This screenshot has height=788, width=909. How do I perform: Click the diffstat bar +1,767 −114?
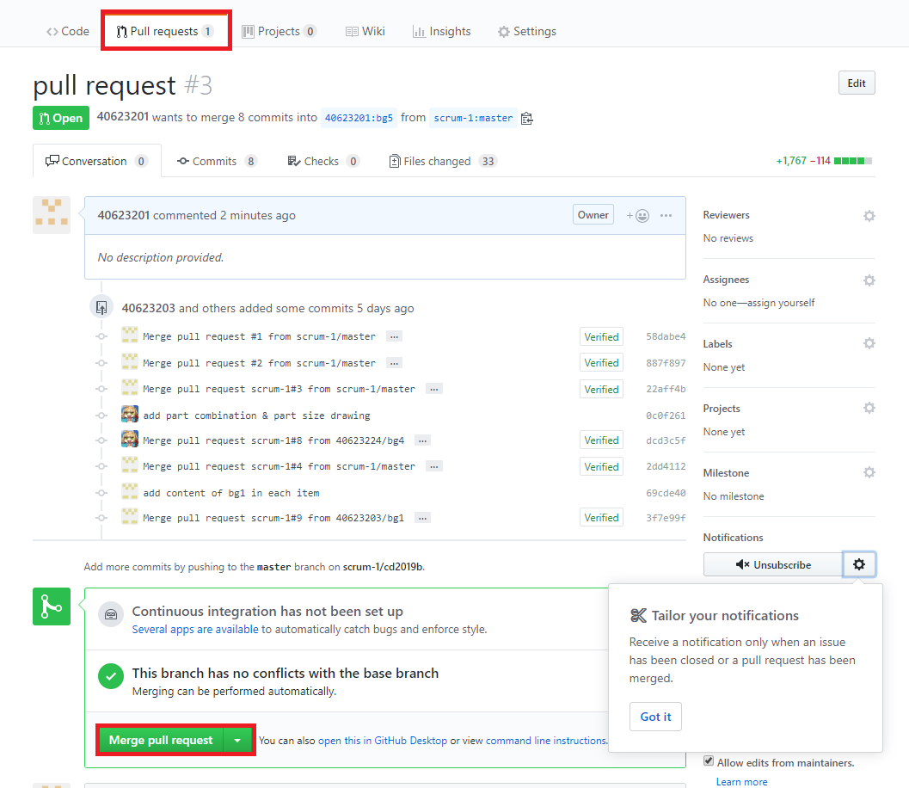tap(824, 161)
